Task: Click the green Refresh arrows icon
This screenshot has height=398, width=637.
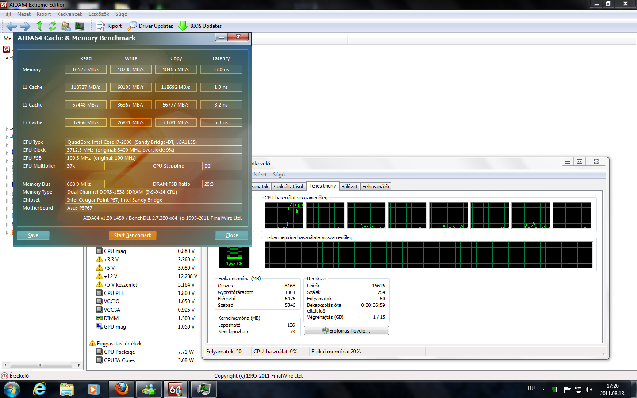Action: [x=53, y=26]
